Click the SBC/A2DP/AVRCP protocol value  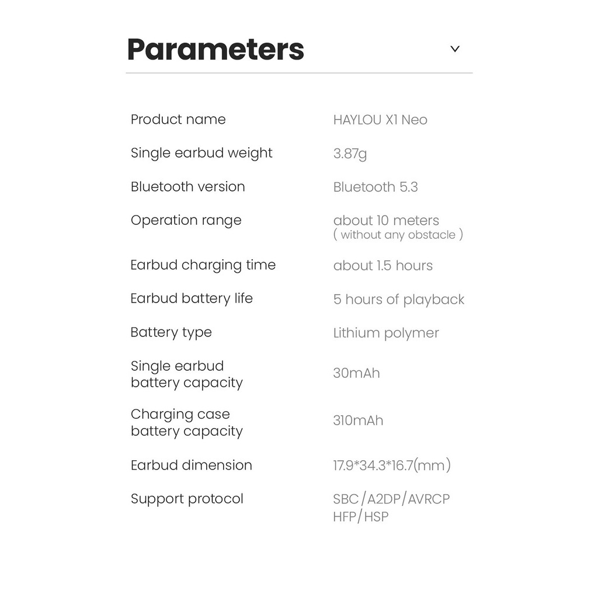pyautogui.click(x=391, y=500)
